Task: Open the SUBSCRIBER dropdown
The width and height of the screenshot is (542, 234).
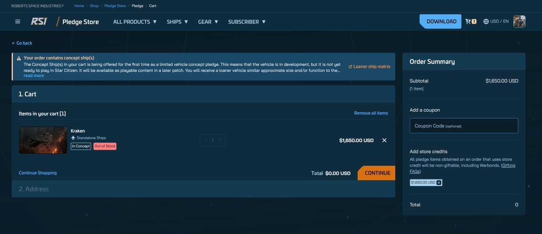Action: point(247,22)
